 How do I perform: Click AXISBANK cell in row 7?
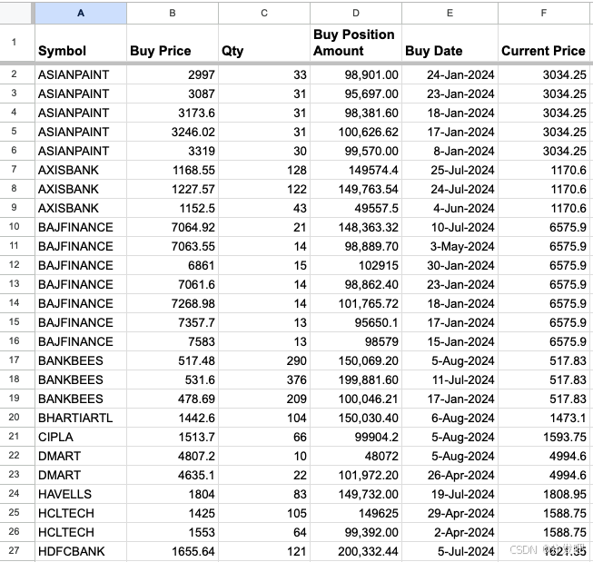[81, 170]
